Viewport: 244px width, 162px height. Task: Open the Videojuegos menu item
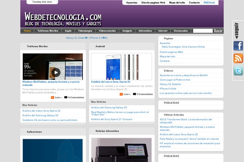[85, 31]
